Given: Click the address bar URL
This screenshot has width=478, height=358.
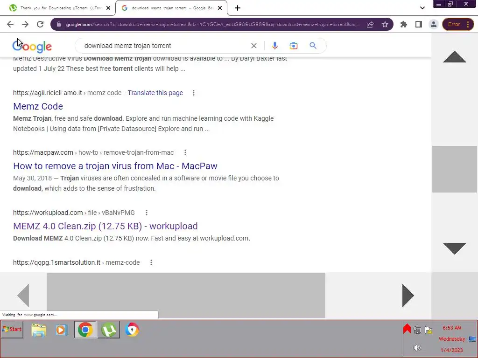Looking at the screenshot, I should coord(212,24).
